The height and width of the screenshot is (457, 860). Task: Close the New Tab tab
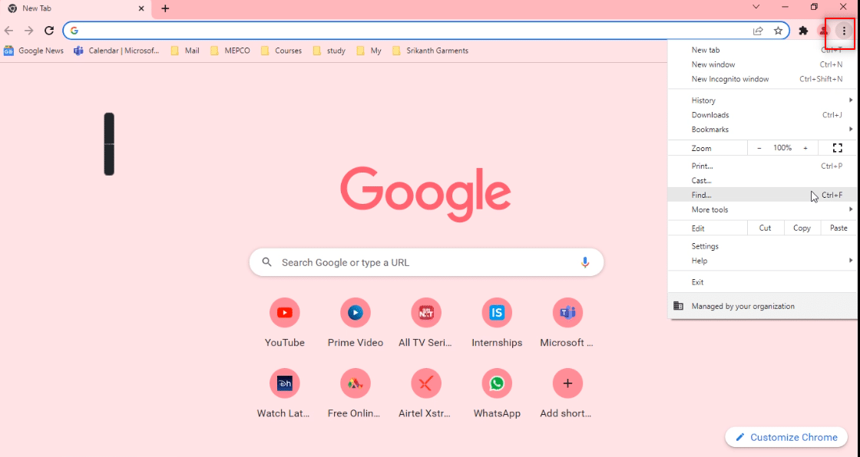click(x=141, y=8)
